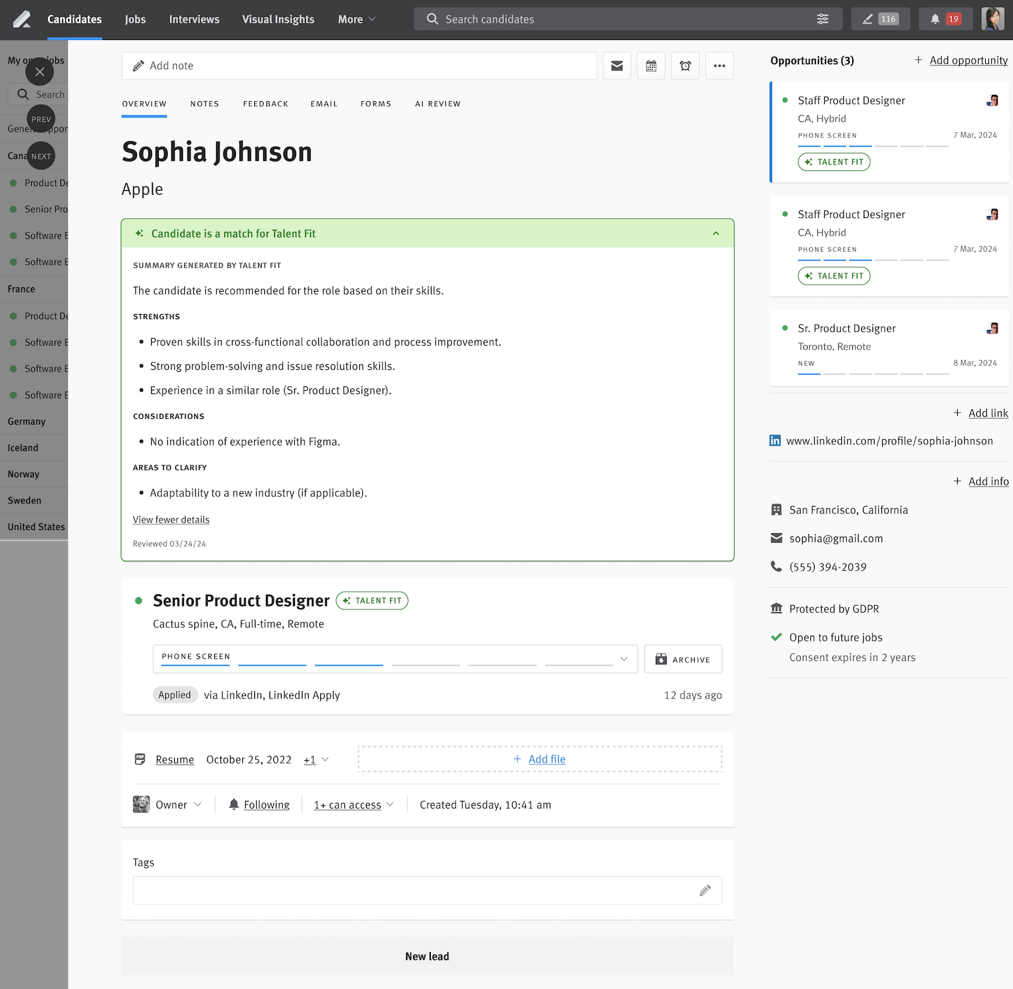
Task: Select the Overview tab
Action: coord(144,104)
